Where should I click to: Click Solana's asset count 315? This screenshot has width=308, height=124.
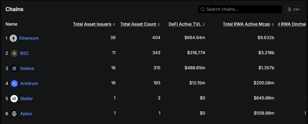[x=156, y=68]
